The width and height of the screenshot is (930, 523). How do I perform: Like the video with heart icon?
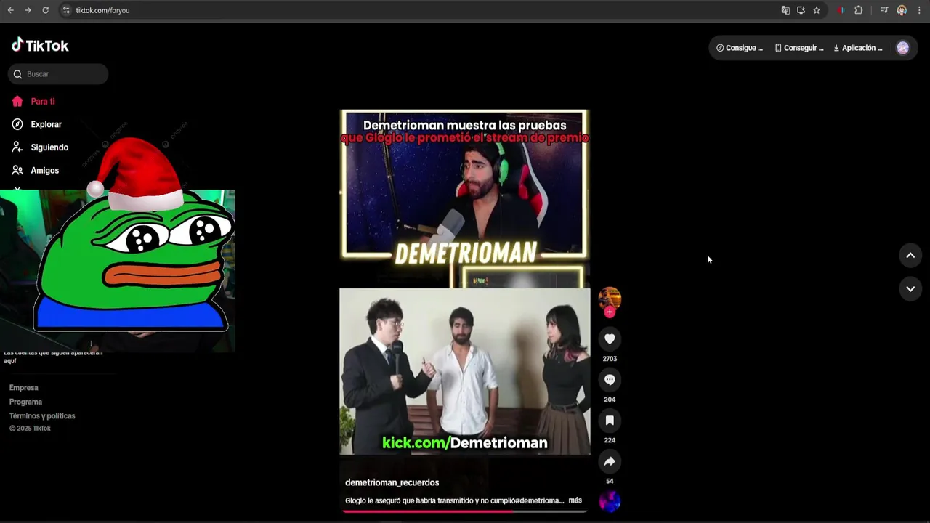(610, 338)
